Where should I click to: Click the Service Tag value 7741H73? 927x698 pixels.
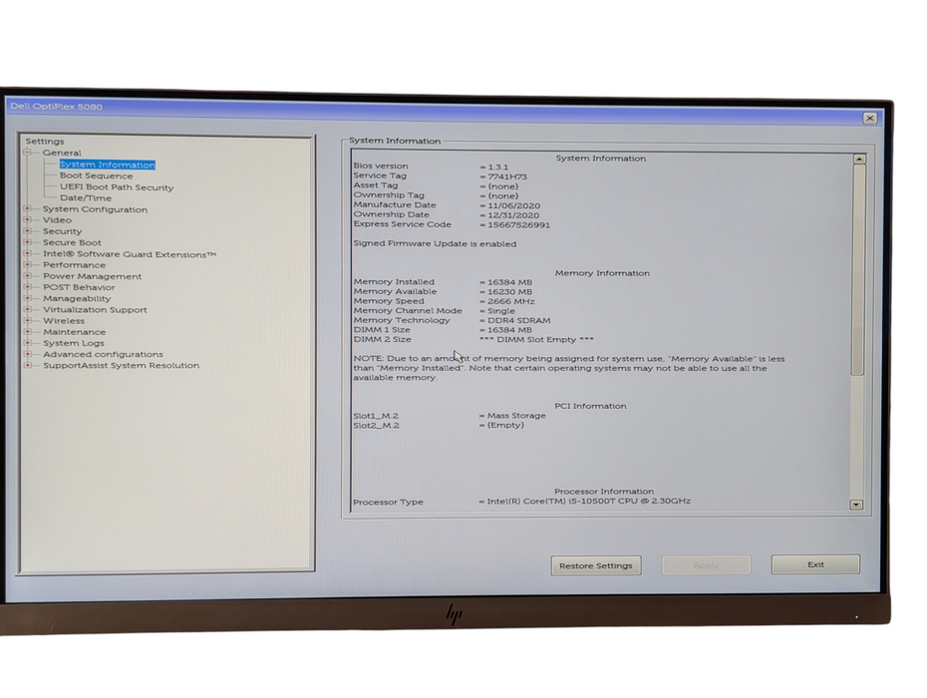507,176
